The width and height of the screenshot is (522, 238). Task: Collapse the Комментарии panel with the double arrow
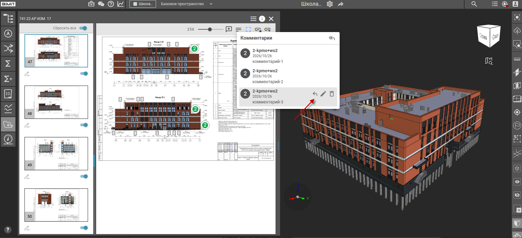pyautogui.click(x=332, y=38)
